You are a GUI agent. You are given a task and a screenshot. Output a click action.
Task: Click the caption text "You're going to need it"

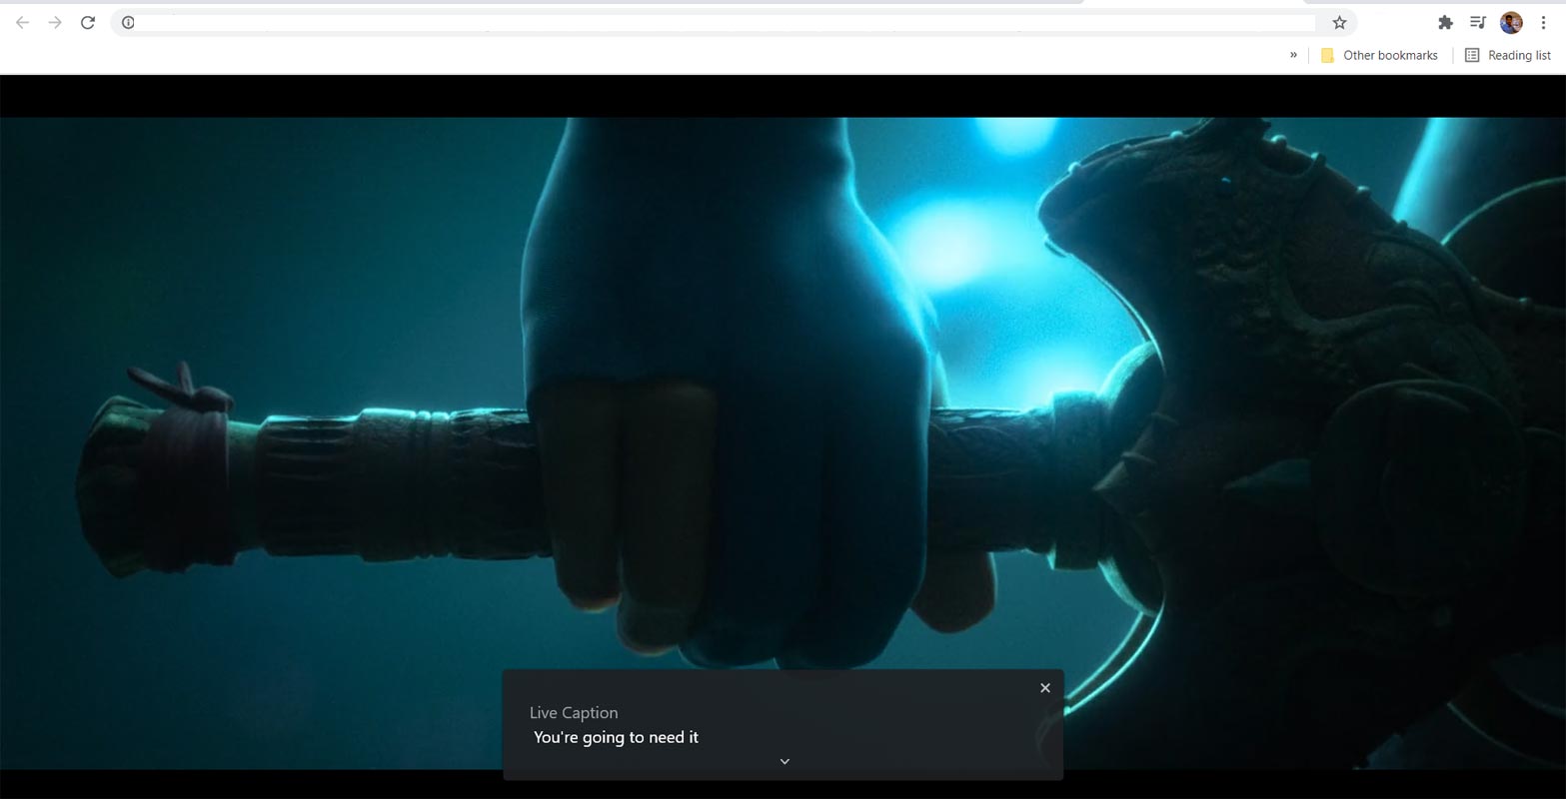pyautogui.click(x=616, y=737)
